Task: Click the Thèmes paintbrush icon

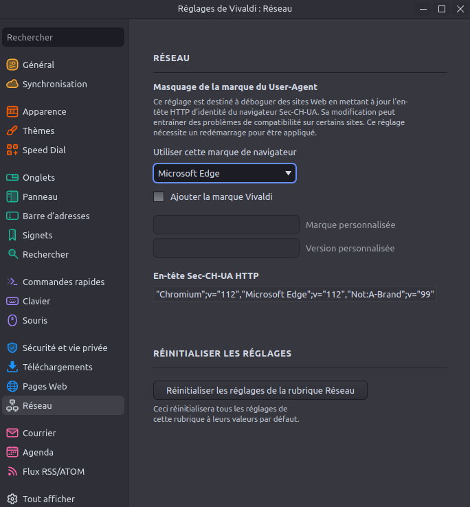Action: [12, 131]
